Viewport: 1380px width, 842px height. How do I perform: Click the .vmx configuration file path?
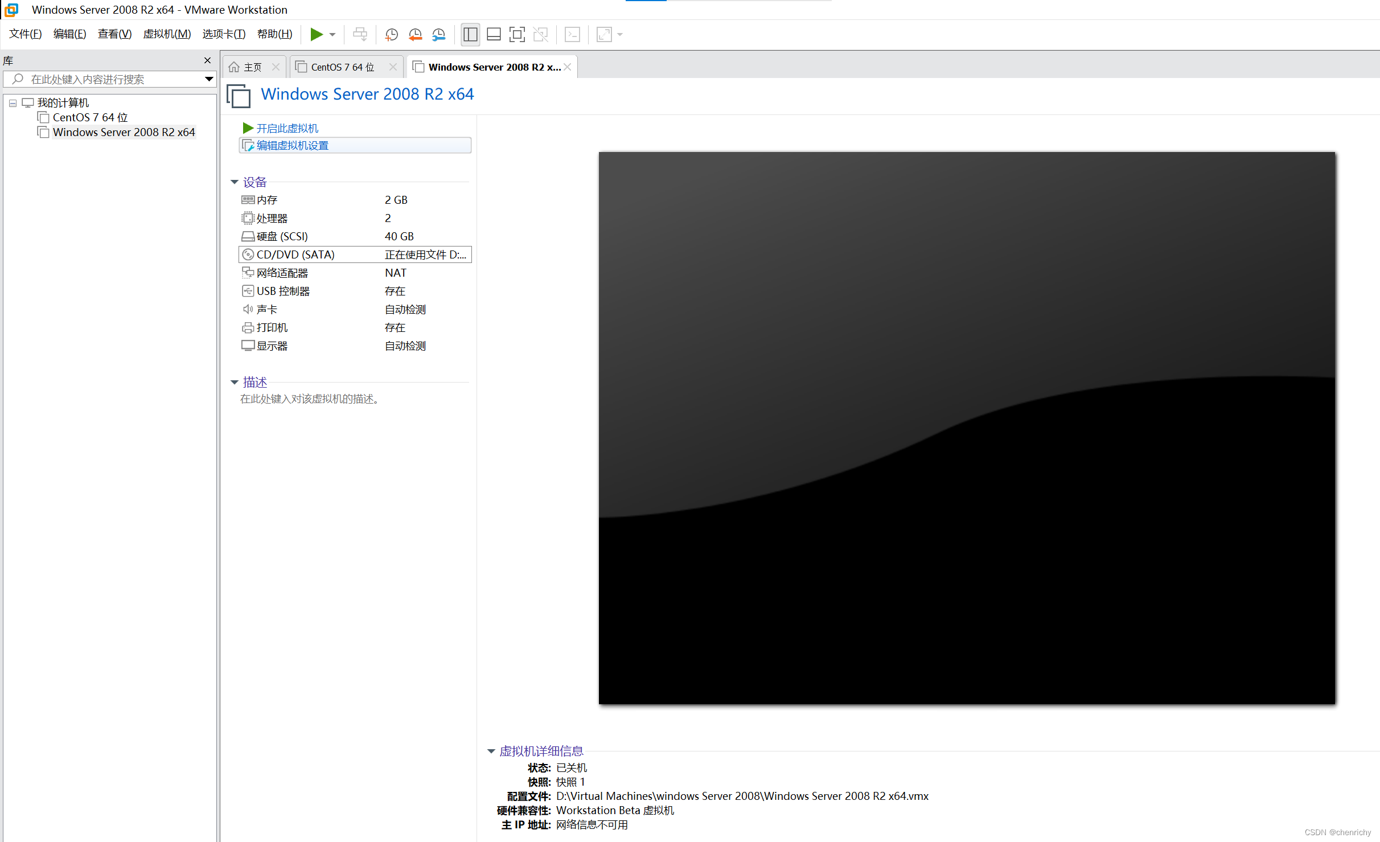(x=742, y=796)
